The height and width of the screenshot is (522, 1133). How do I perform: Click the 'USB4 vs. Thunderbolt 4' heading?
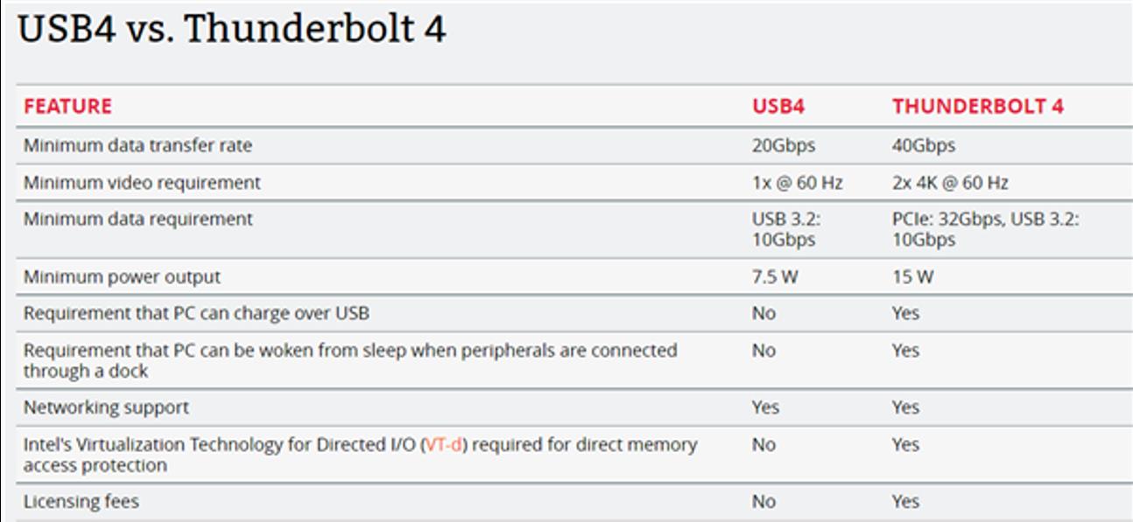[x=232, y=30]
